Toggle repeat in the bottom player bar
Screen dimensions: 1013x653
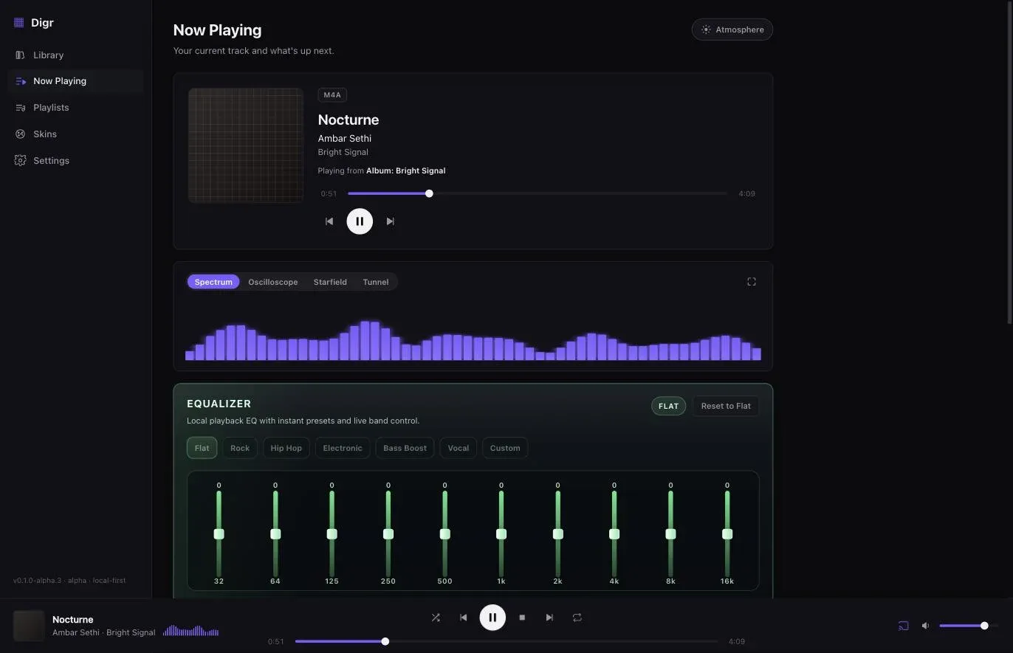(x=577, y=618)
